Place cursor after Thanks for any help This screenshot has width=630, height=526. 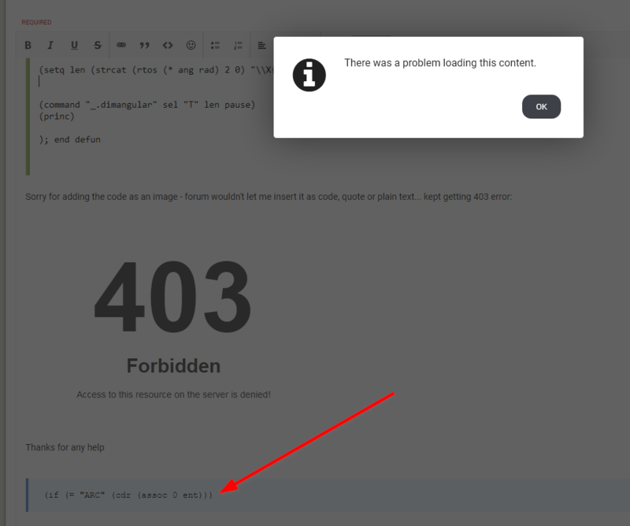[x=105, y=447]
